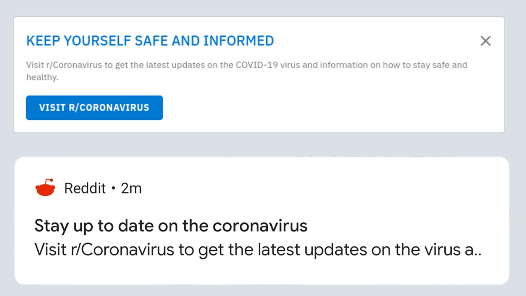526x296 pixels.
Task: Click the truncated "a.." ending notification text
Action: tap(473, 250)
